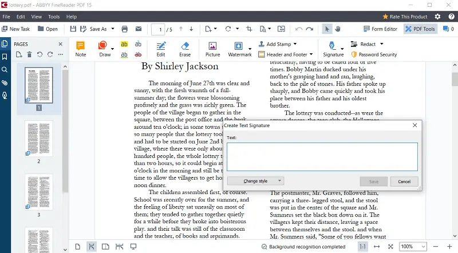Select page 3 thumbnail
Viewport: 458px width, 253px height.
pyautogui.click(x=39, y=192)
